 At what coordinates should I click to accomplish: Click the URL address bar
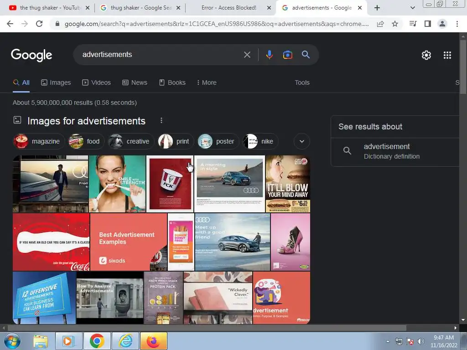point(217,24)
